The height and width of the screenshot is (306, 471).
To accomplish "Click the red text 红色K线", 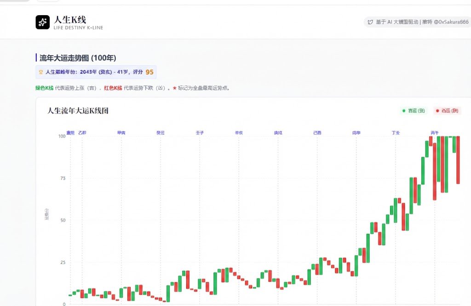I will [113, 88].
